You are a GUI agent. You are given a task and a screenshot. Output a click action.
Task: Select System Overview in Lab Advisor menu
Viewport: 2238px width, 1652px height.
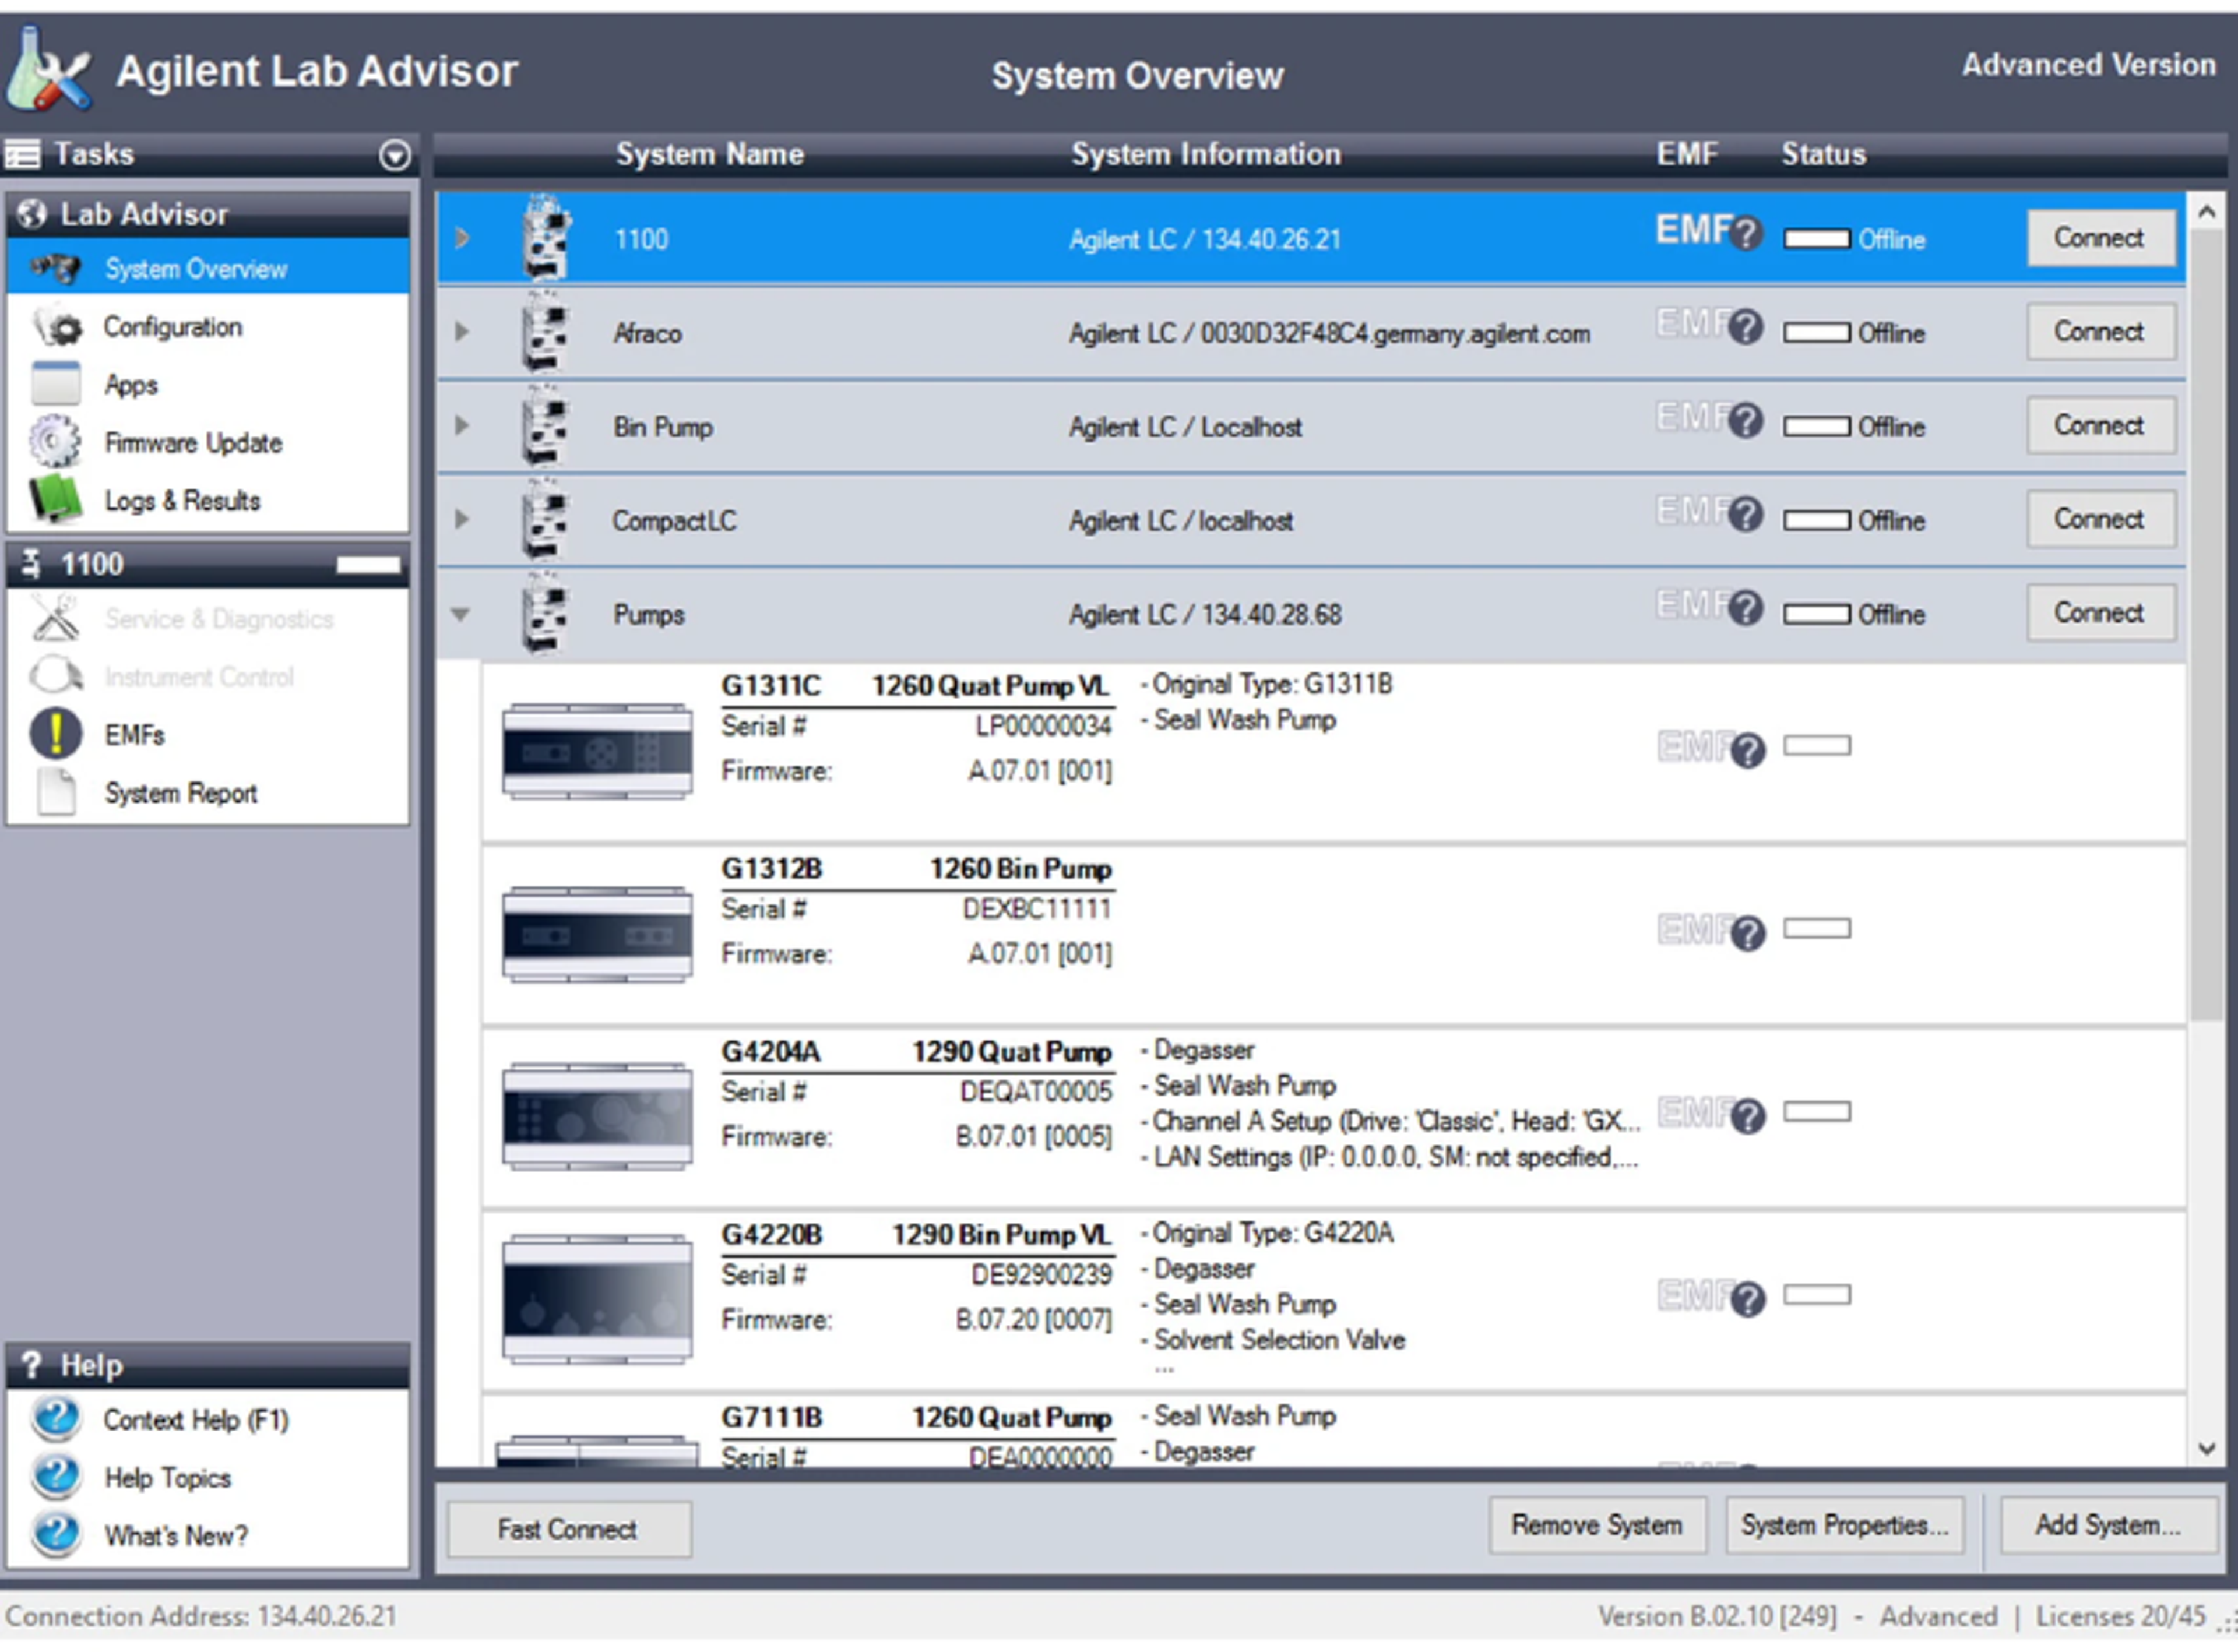click(196, 269)
